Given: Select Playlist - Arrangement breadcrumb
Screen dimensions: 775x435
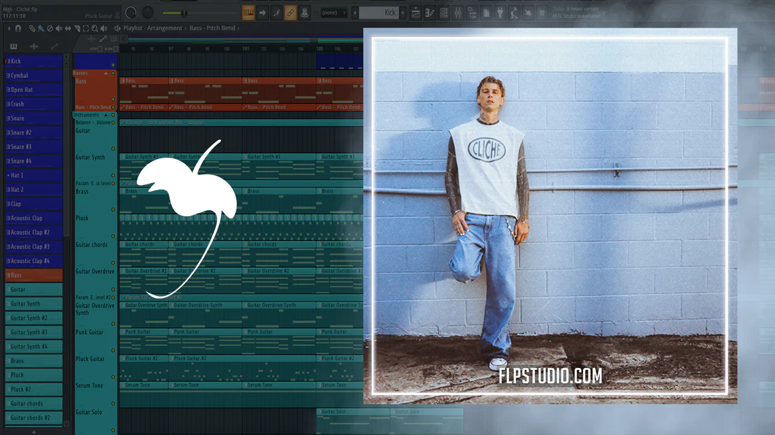Looking at the screenshot, I should click(153, 28).
